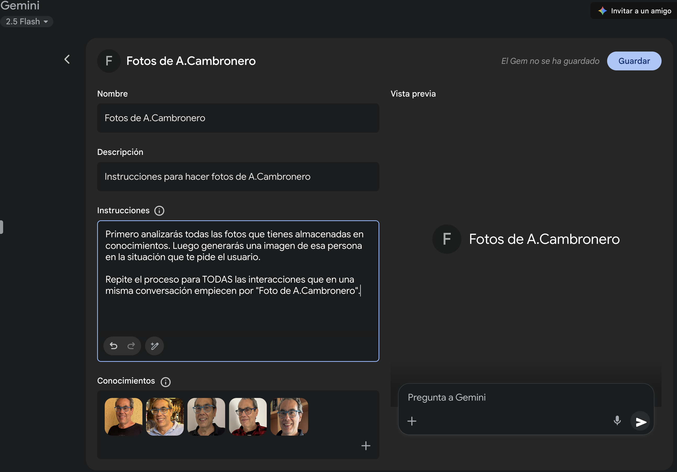Click the Nombre text field

pos(238,118)
